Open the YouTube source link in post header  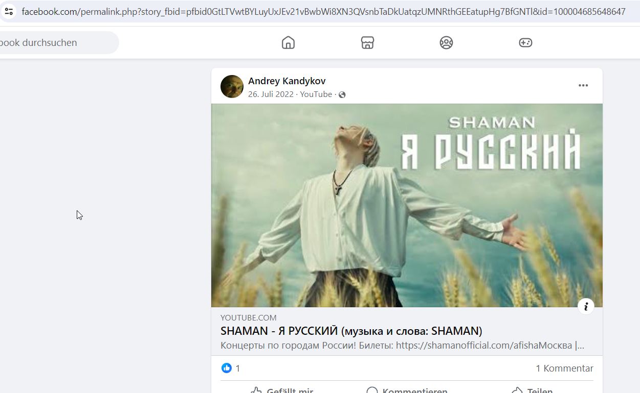click(316, 94)
